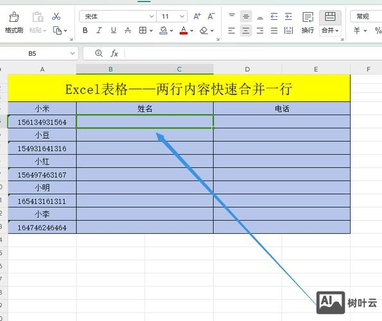Click cell containing 164746246464
The height and width of the screenshot is (321, 382).
pos(42,227)
